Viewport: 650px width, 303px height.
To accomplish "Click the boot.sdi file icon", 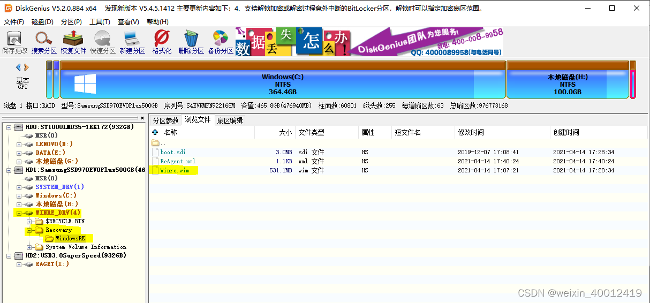I will (x=155, y=152).
